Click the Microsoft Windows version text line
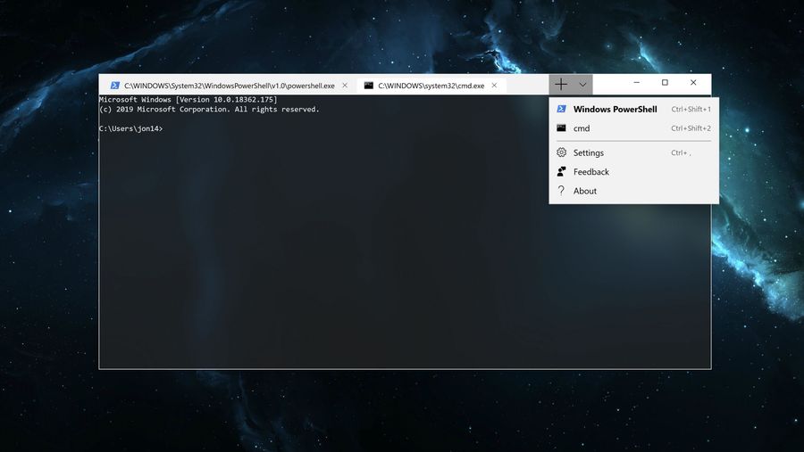This screenshot has height=452, width=804. click(x=188, y=99)
